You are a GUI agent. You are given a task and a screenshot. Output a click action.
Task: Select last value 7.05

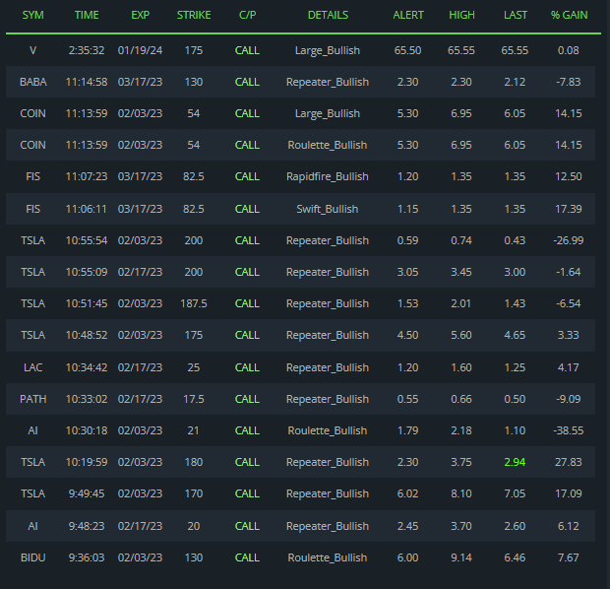(516, 493)
